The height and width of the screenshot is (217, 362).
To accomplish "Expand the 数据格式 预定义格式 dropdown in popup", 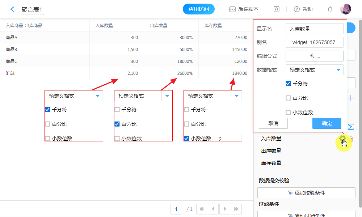I will [338, 70].
